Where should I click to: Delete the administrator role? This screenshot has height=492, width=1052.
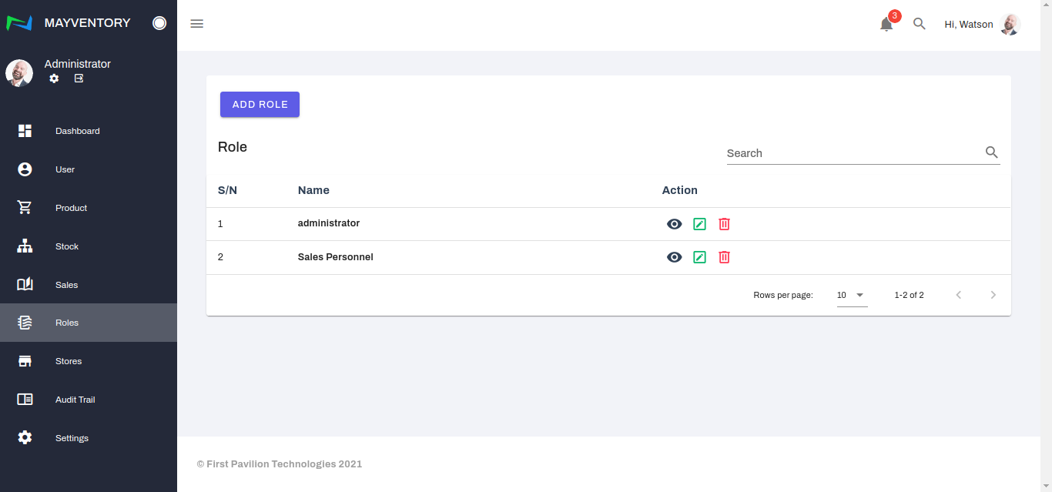pos(724,224)
